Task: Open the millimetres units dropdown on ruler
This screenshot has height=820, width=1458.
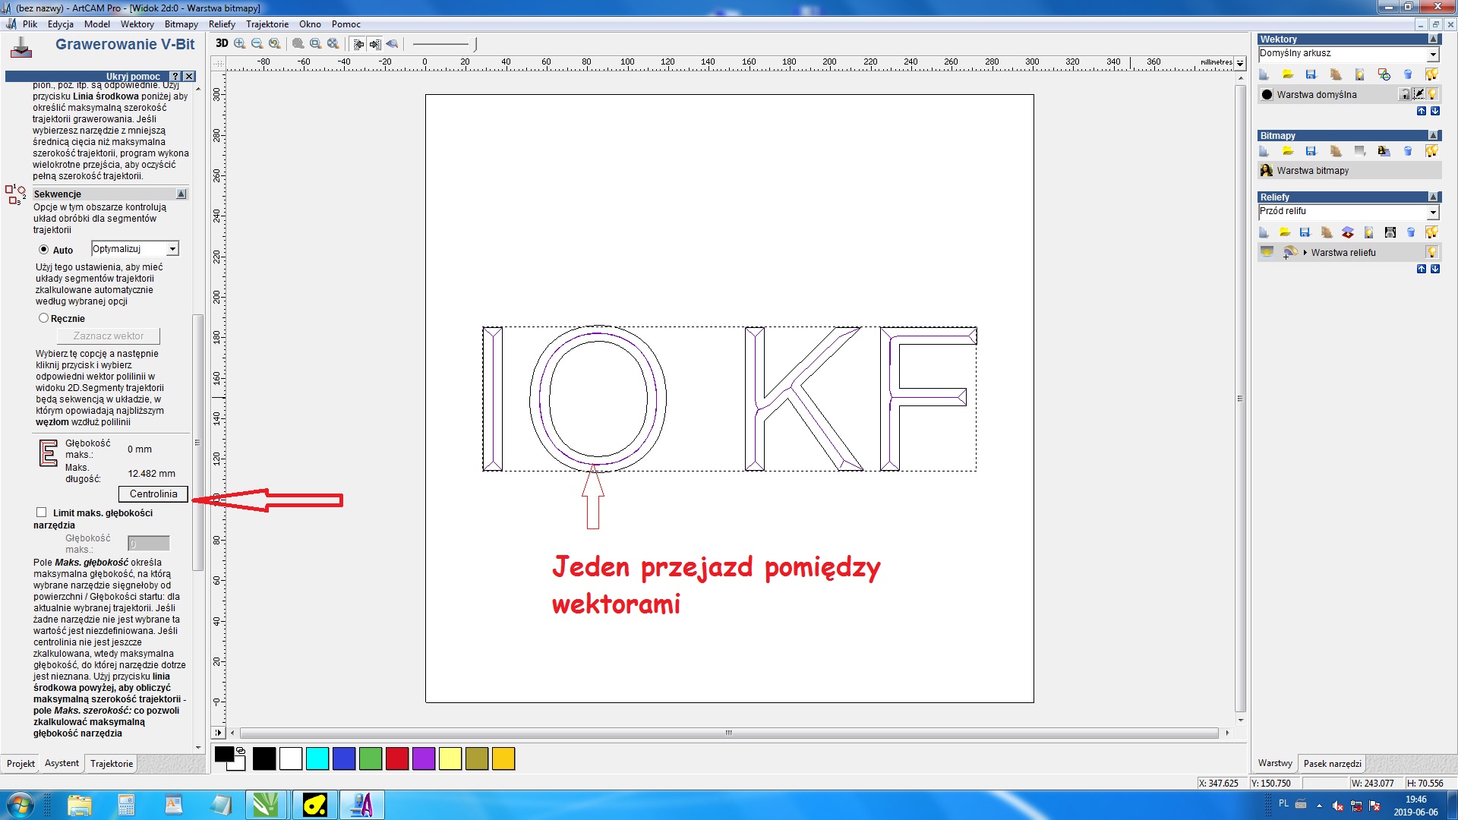Action: pos(1240,62)
